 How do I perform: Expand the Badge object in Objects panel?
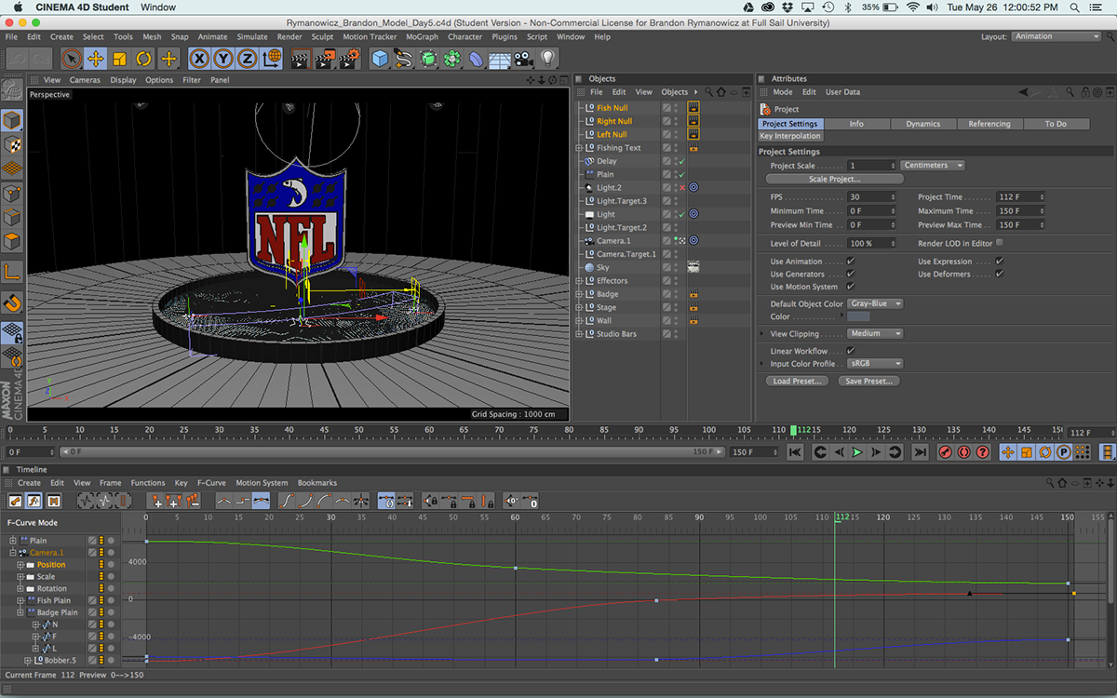pos(579,294)
